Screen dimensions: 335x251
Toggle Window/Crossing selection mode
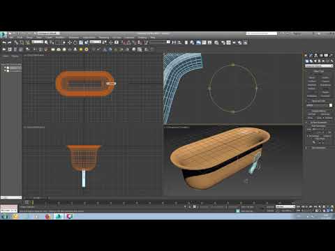(x=64, y=43)
